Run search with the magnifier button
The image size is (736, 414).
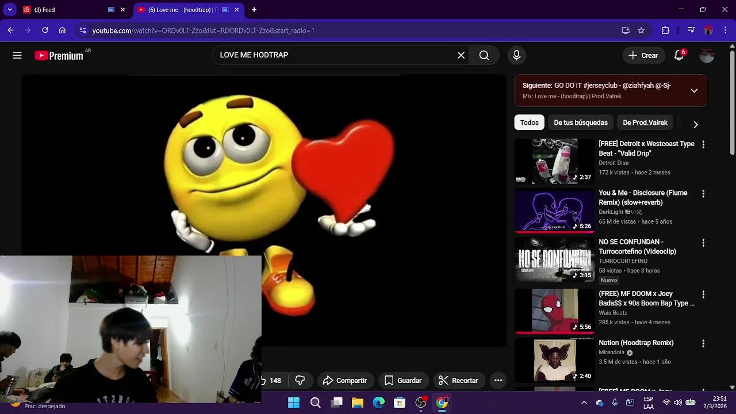[484, 55]
